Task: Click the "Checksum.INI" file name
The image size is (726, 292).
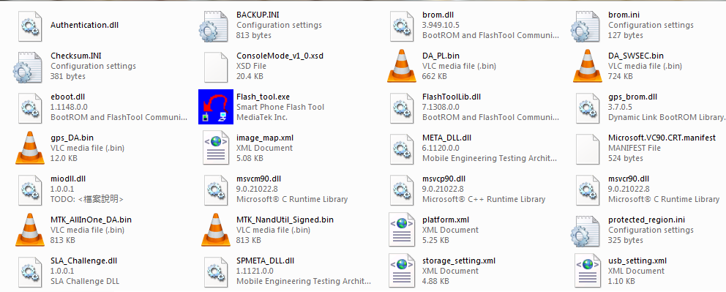Action: coord(76,56)
